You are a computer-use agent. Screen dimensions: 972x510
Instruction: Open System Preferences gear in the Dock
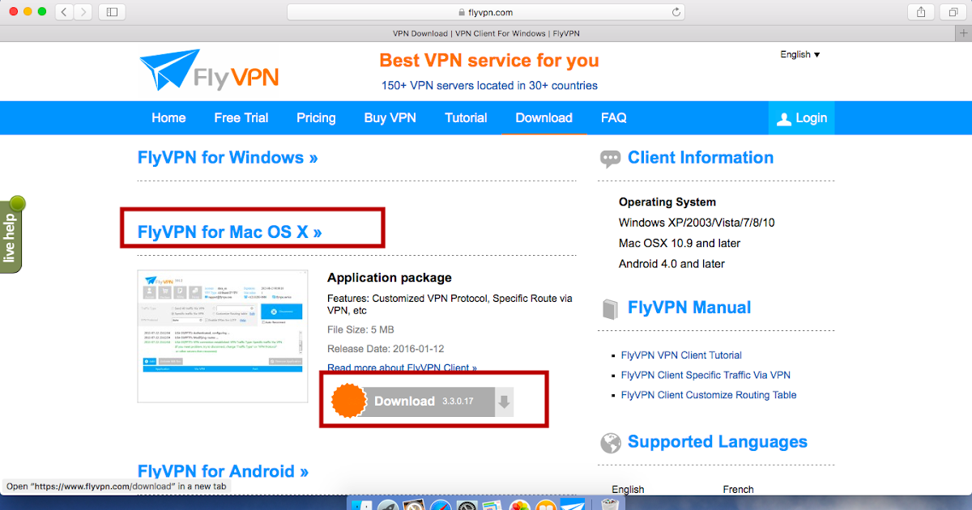coord(467,505)
